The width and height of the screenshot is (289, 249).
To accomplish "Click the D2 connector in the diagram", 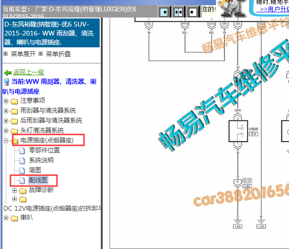I will coord(149,25).
